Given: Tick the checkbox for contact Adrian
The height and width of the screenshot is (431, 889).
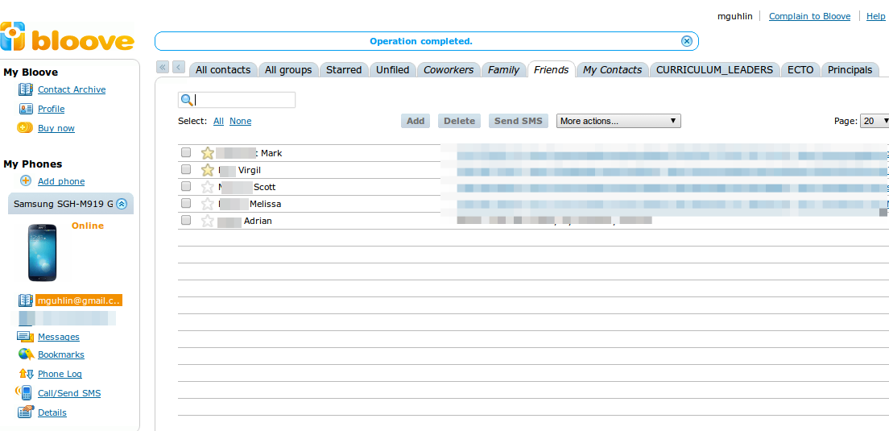Looking at the screenshot, I should click(186, 220).
